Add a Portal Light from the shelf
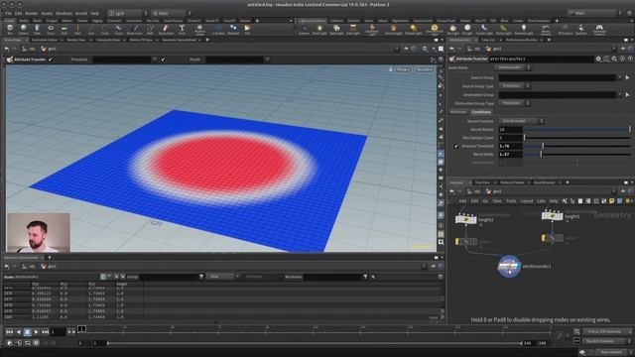 coord(503,29)
